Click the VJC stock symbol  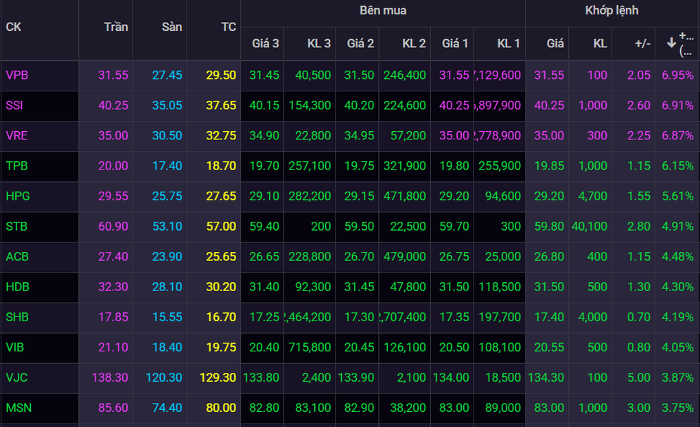point(16,378)
